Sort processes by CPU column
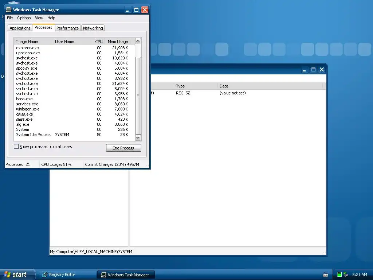The image size is (373, 280). coord(99,42)
